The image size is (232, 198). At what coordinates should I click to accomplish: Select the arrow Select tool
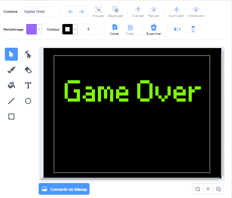coord(11,54)
